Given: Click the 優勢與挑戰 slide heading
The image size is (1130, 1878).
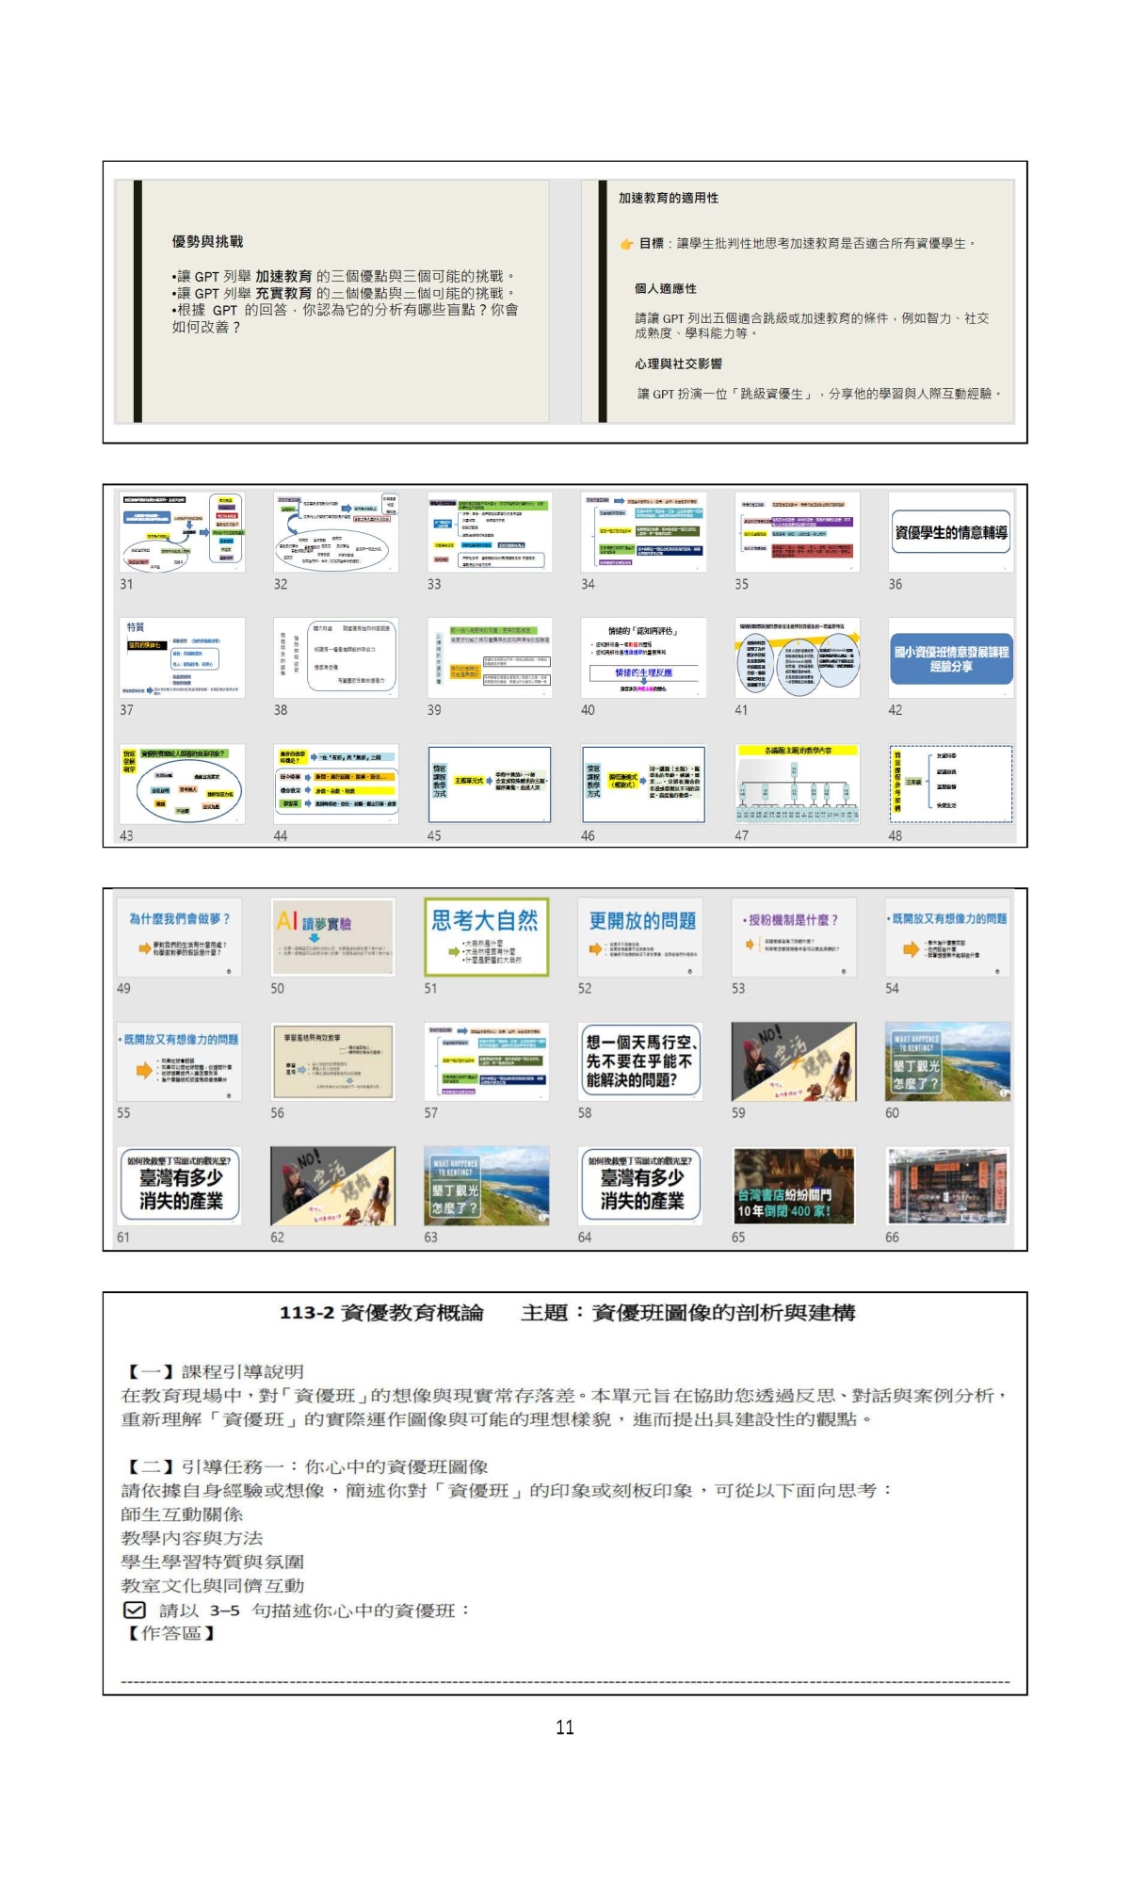Looking at the screenshot, I should pyautogui.click(x=207, y=242).
